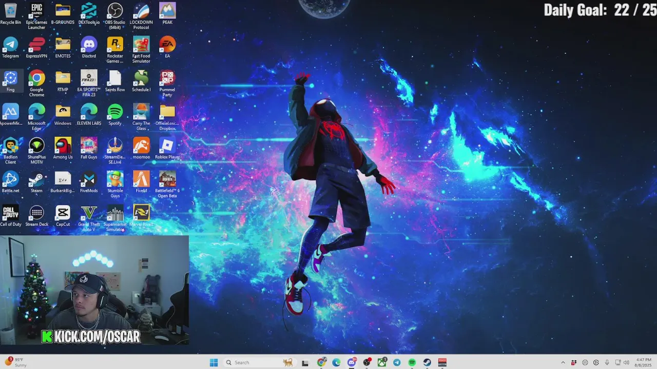
Task: Launch CapCut desktop shortcut
Action: coord(63,216)
